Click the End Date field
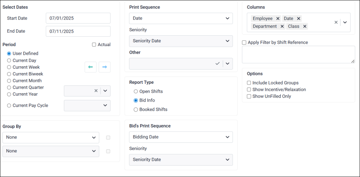Viewport: 360px width, 177px height. click(78, 31)
